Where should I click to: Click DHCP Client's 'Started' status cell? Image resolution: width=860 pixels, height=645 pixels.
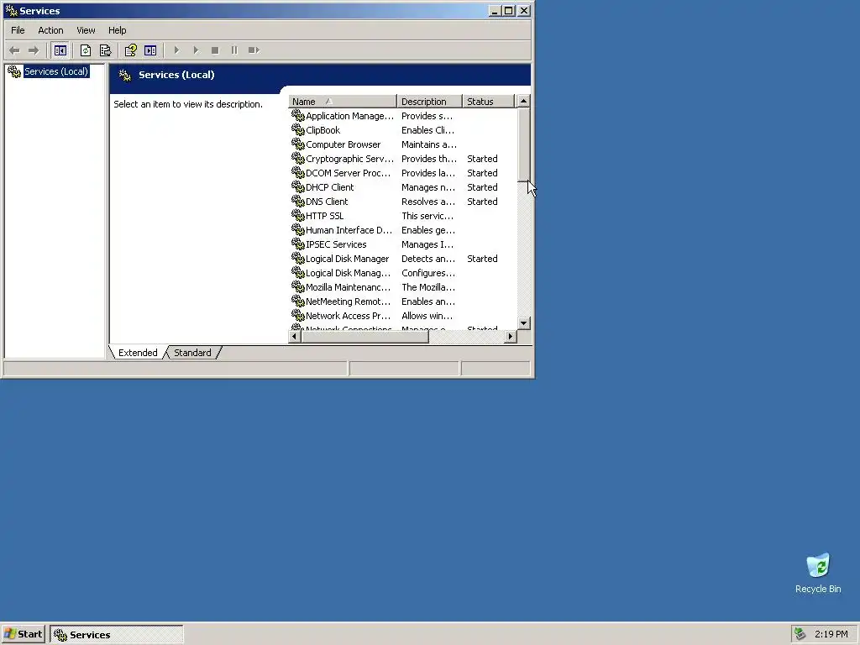(482, 187)
